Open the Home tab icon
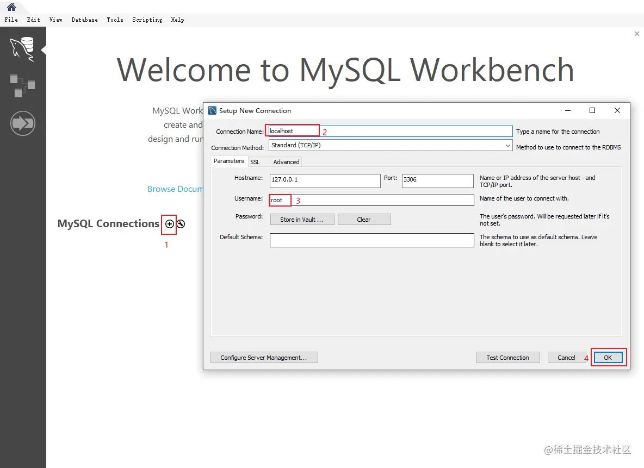 [11, 7]
